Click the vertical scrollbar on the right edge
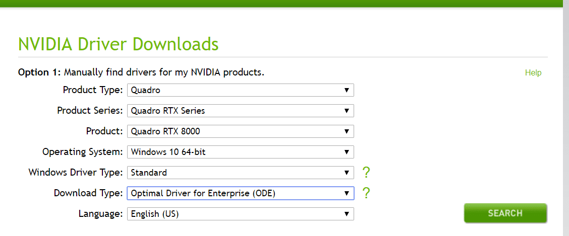569x236 pixels. [x=566, y=118]
